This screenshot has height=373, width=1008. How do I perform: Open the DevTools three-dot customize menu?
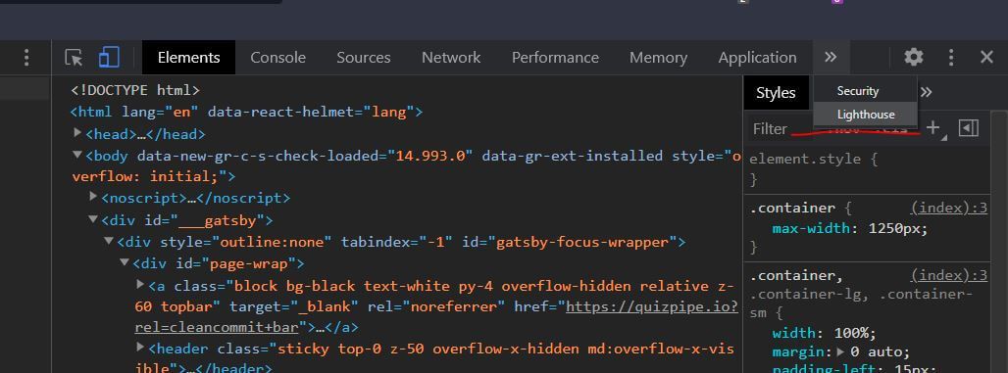951,57
